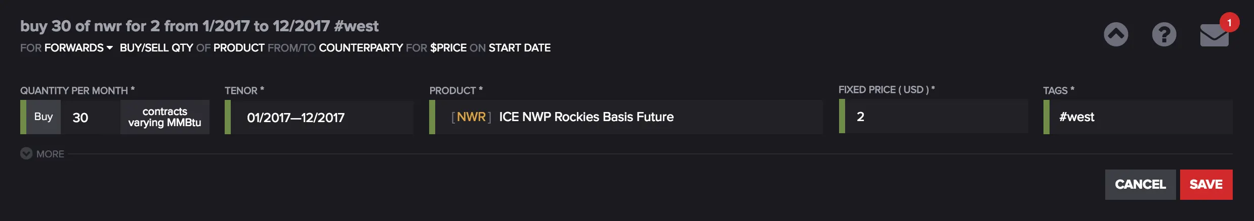Click the START DATE syntax hint
This screenshot has width=1254, height=221.
point(520,48)
